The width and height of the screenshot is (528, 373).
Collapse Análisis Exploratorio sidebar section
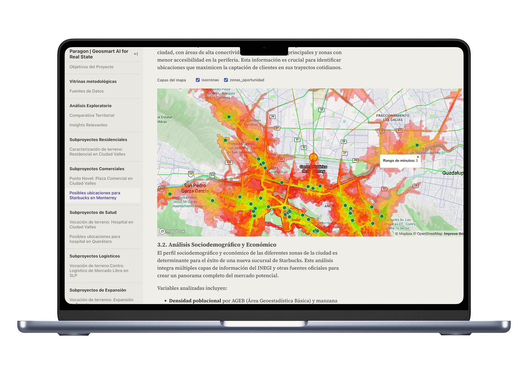90,106
